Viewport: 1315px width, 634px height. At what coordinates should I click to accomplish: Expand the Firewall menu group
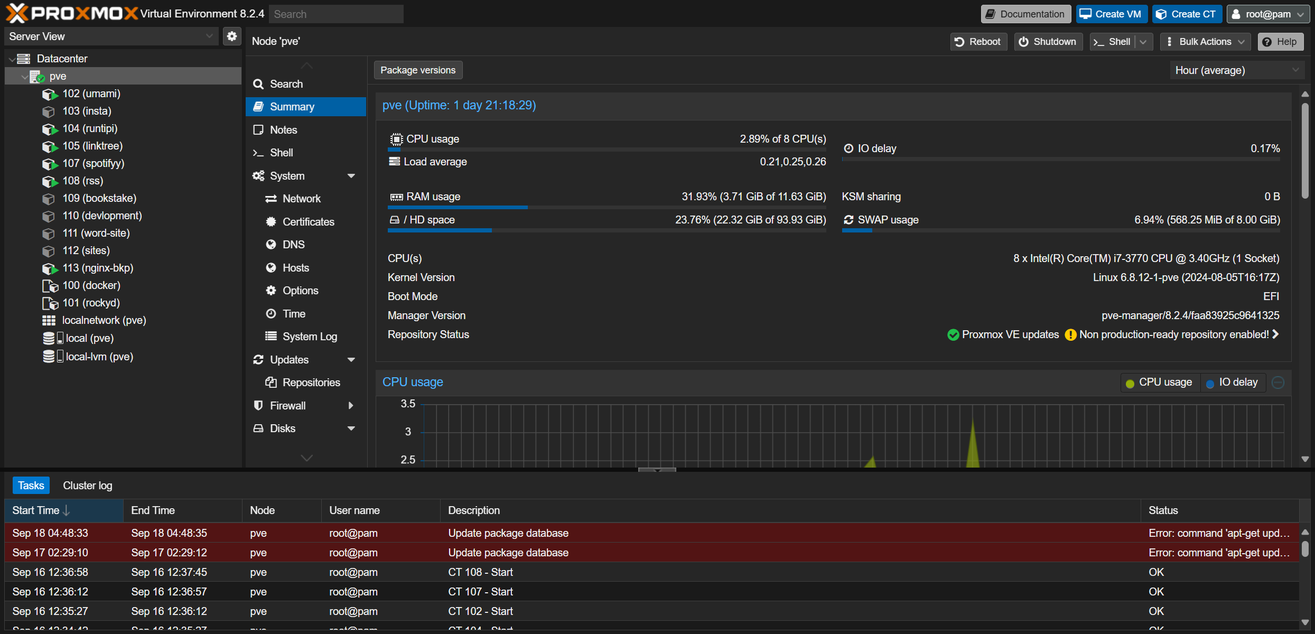351,406
